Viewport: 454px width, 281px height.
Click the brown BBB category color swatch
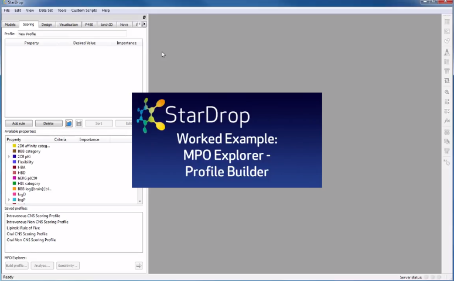[x=14, y=151]
